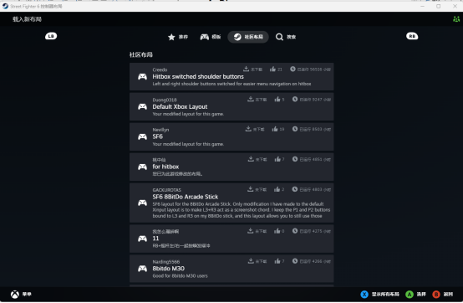Screen dimensions: 463x303
Task: Click the RB bumper glyph
Action: point(412,36)
